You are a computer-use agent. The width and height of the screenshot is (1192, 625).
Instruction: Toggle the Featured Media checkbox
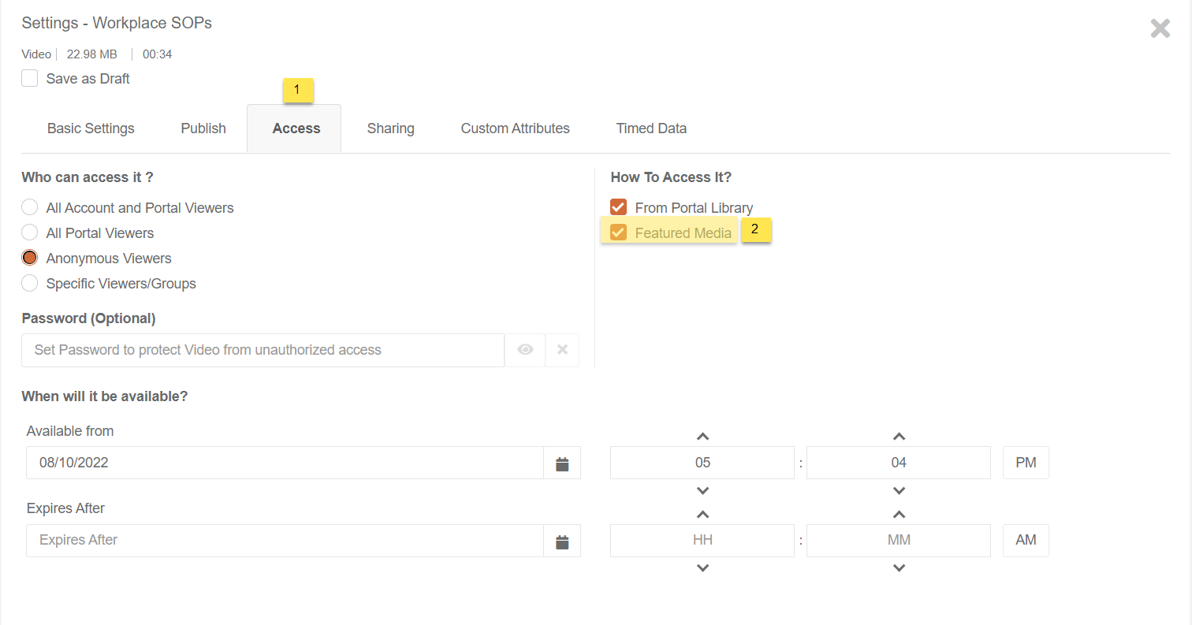click(618, 233)
